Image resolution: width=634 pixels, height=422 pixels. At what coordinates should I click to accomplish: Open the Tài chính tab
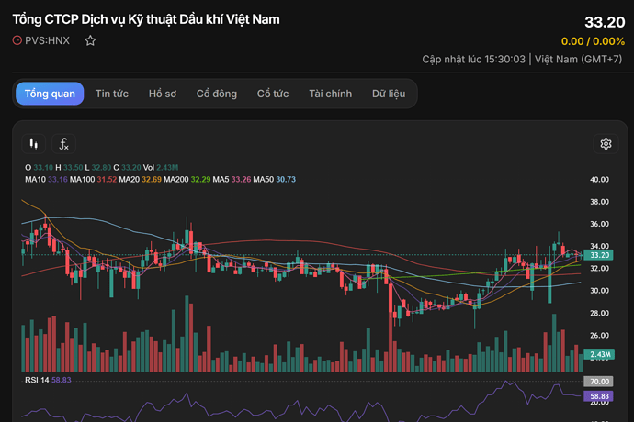[331, 94]
